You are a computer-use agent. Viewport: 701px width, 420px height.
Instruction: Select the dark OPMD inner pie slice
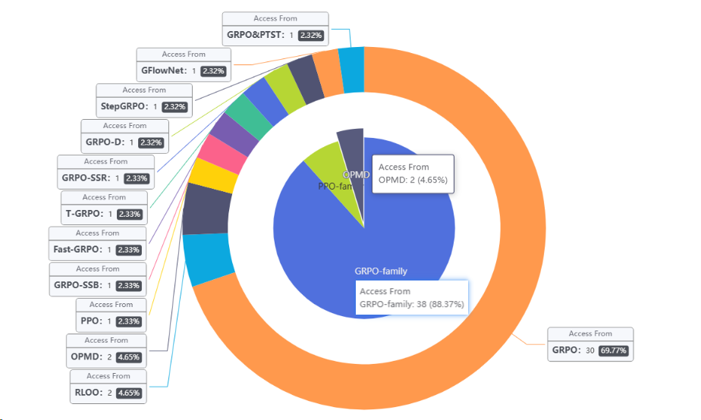[x=350, y=144]
